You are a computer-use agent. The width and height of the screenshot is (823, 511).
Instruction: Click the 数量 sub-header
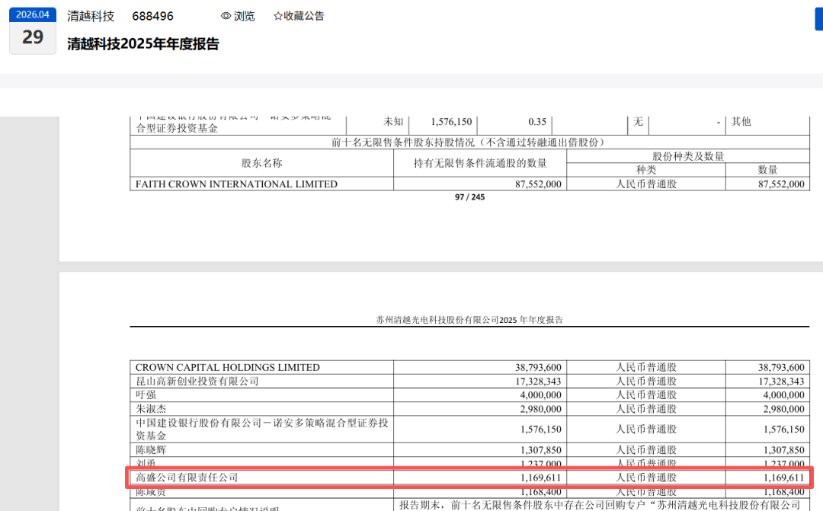(x=768, y=170)
